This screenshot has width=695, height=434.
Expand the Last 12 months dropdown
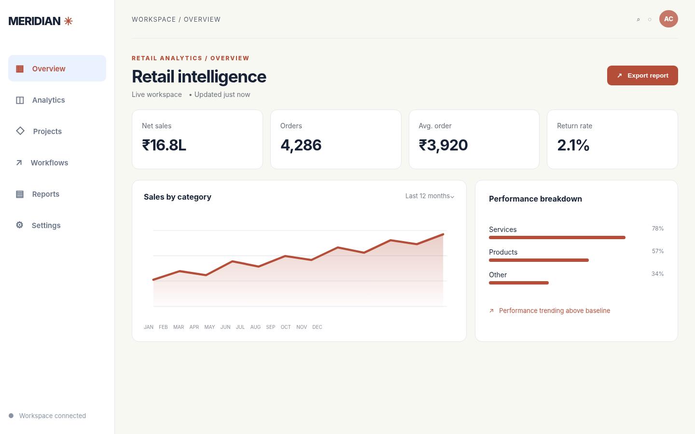point(430,196)
